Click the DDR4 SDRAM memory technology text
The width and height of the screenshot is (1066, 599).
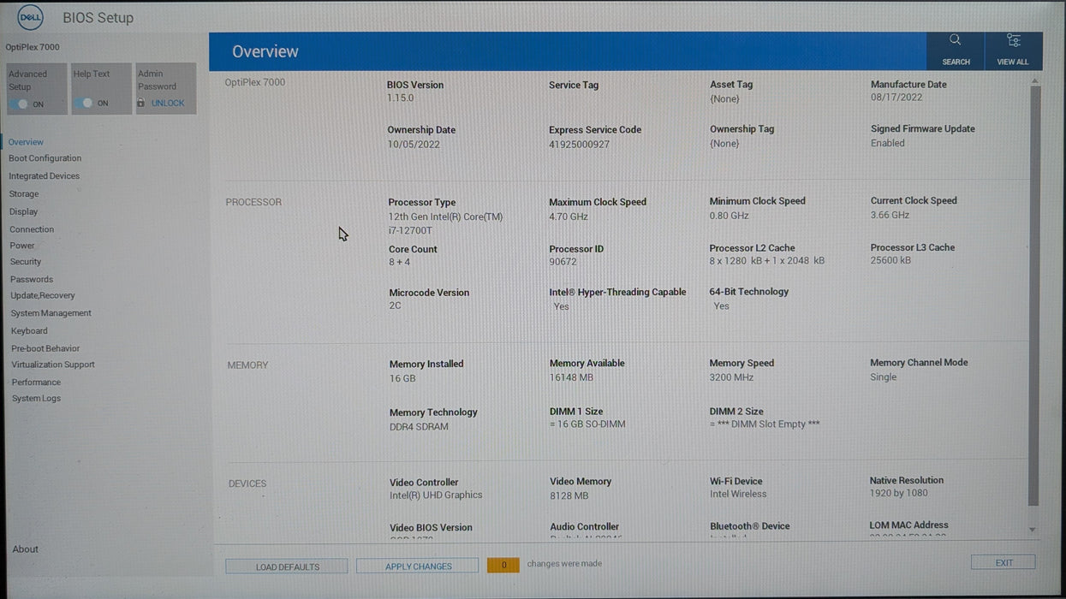(x=420, y=426)
